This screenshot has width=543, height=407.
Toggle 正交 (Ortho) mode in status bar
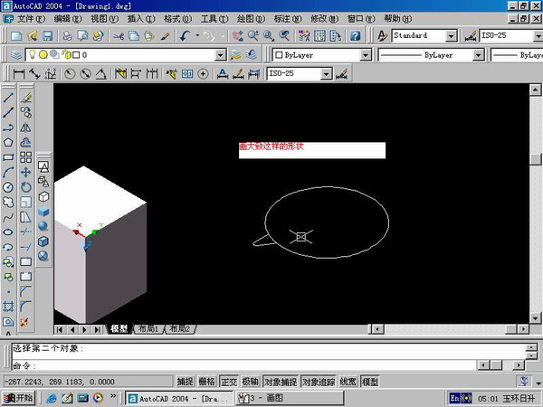(228, 382)
